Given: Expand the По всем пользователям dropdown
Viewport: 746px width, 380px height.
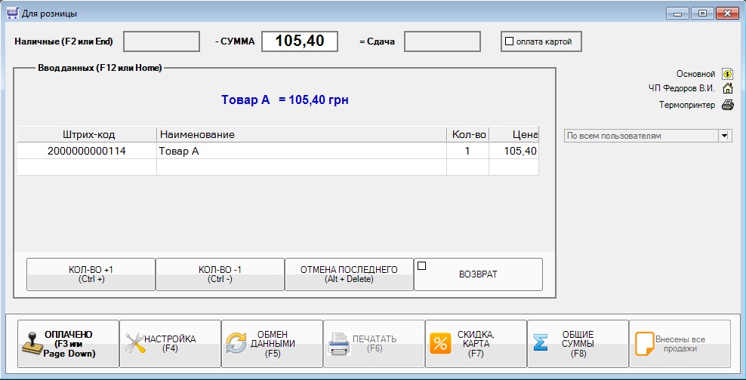Looking at the screenshot, I should coord(725,136).
